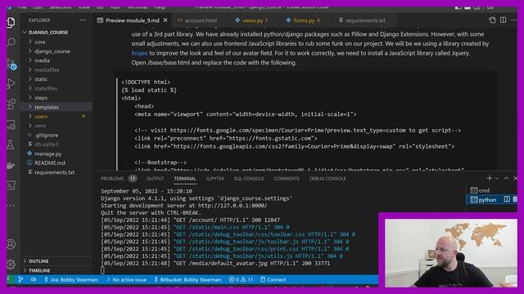This screenshot has width=524, height=294.
Task: Click the remote window icon in the status bar
Action: click(x=9, y=279)
